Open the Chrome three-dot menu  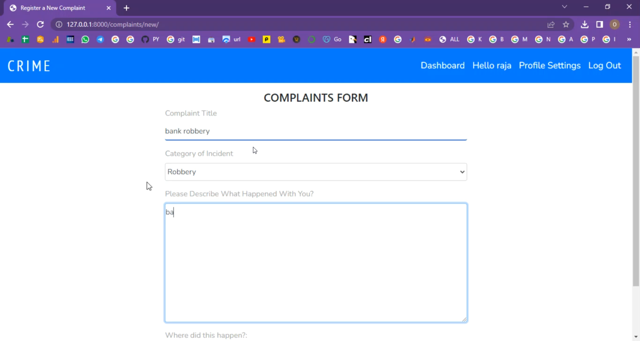[x=630, y=24]
